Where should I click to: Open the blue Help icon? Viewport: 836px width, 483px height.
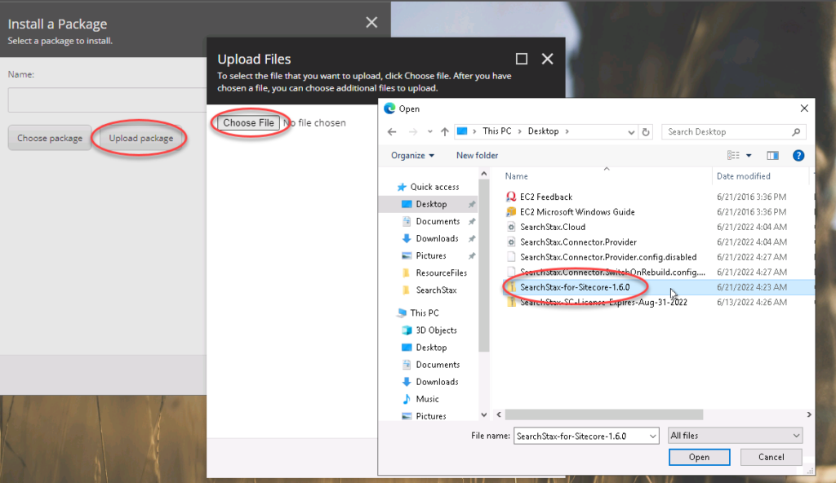click(798, 155)
